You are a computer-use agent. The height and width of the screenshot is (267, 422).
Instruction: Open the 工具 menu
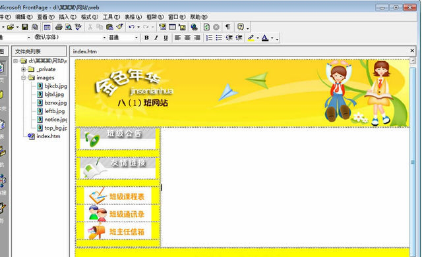(x=111, y=17)
